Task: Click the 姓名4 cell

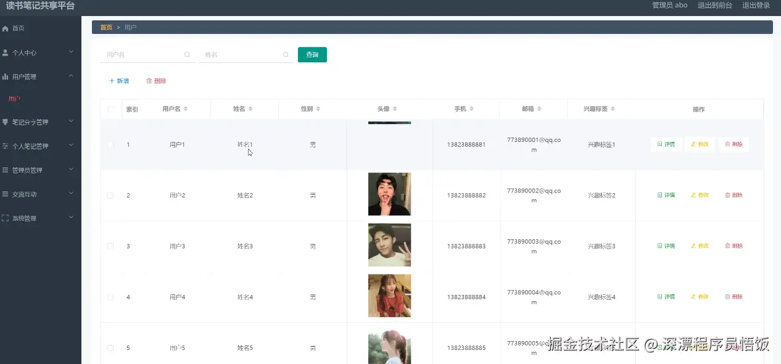Action: pyautogui.click(x=245, y=297)
